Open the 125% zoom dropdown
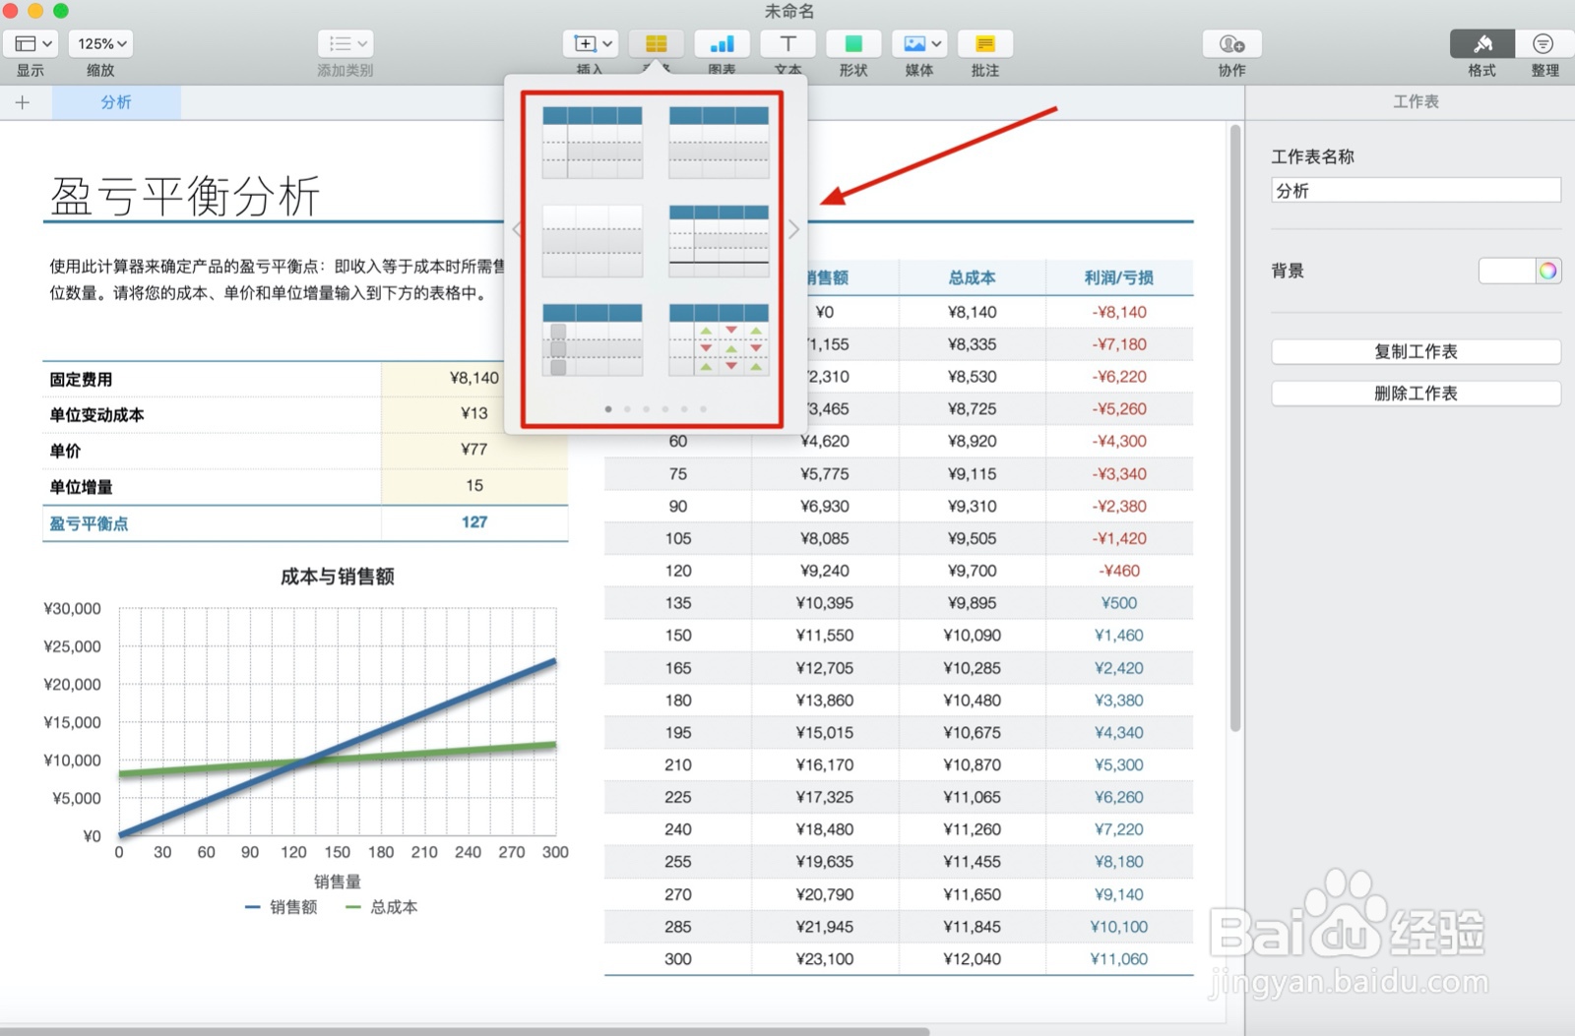 (100, 43)
